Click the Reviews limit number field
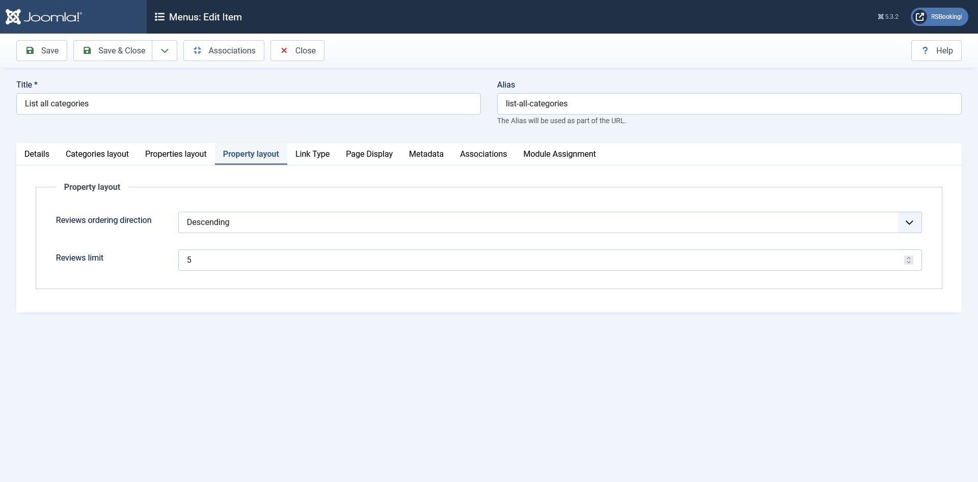 point(550,260)
